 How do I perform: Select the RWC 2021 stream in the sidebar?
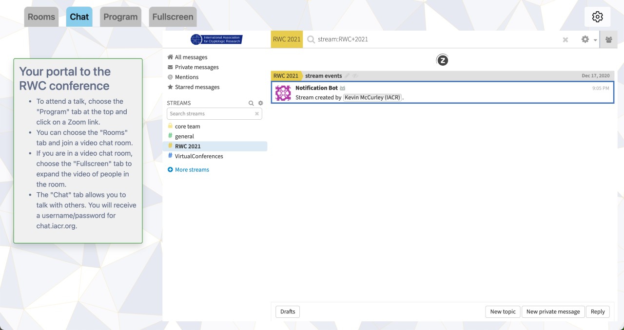coord(214,146)
